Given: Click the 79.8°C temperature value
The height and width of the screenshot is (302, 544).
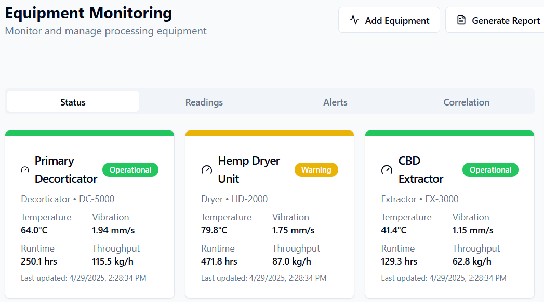Looking at the screenshot, I should coord(215,230).
